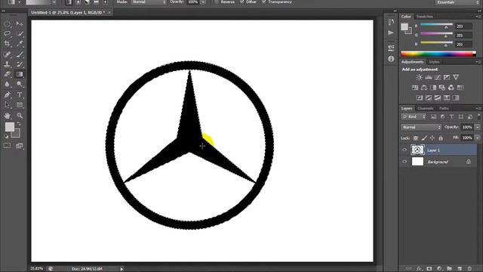Open the layer blend mode Normal dropdown

pyautogui.click(x=421, y=127)
